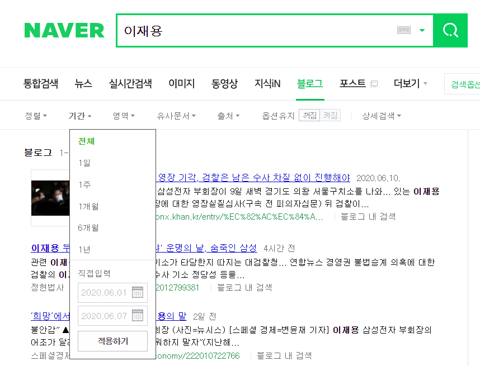
Task: Open the 지식iN tab
Action: pos(267,83)
